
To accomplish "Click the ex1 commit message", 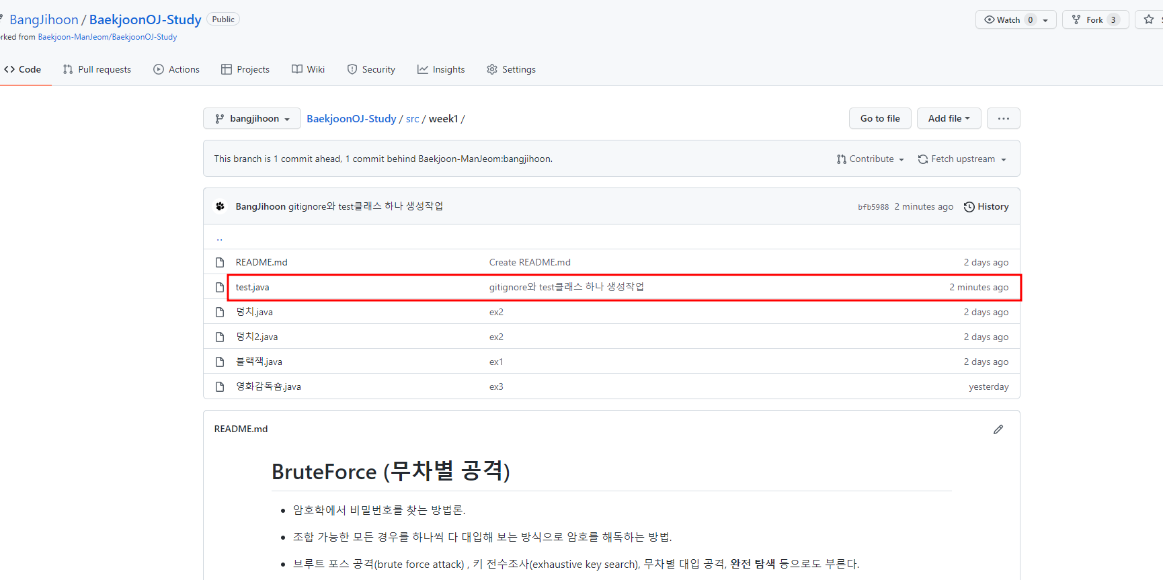I will tap(496, 362).
